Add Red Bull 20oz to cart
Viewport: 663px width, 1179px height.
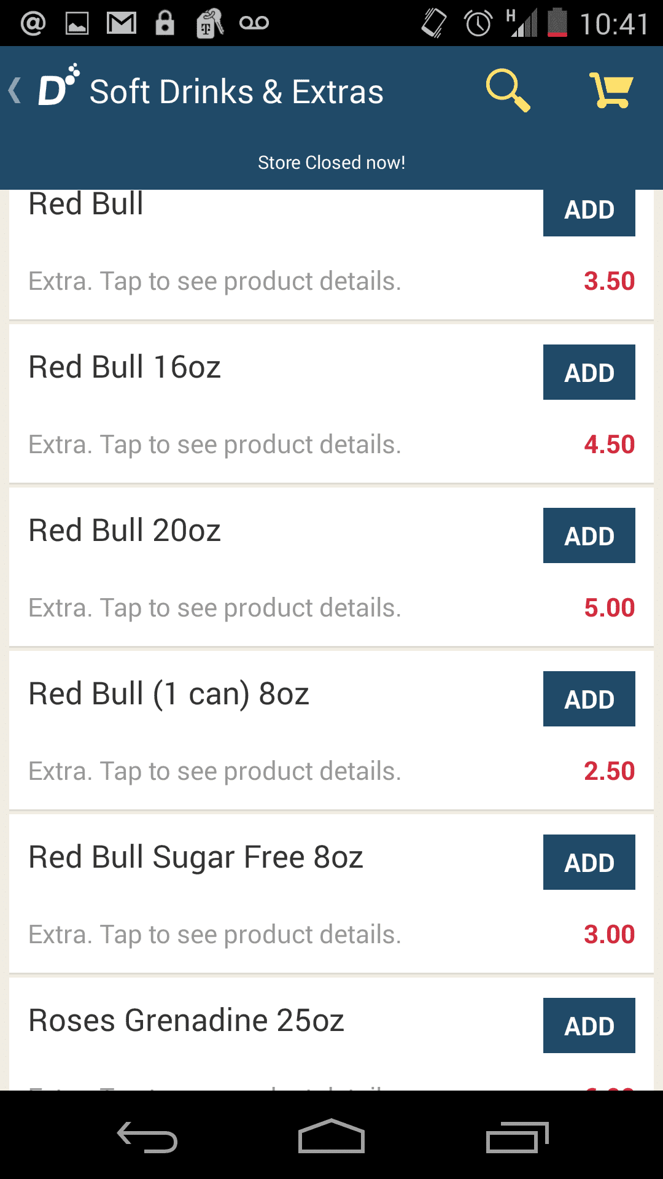pyautogui.click(x=589, y=535)
